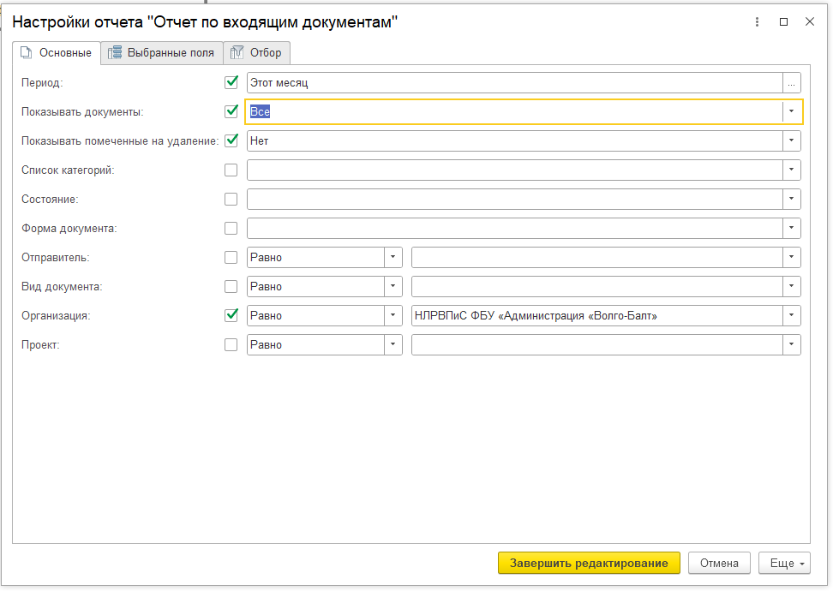Uncheck the Показывать документы checkbox
Image resolution: width=833 pixels, height=591 pixels.
[231, 111]
